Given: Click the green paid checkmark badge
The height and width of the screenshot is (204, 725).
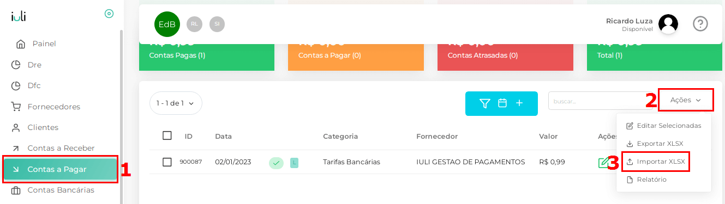Looking at the screenshot, I should 277,163.
